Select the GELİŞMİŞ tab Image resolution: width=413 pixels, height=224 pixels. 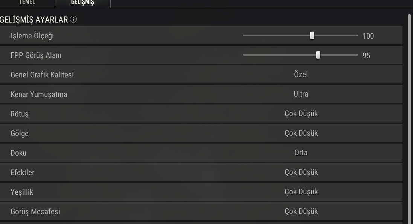tap(82, 3)
